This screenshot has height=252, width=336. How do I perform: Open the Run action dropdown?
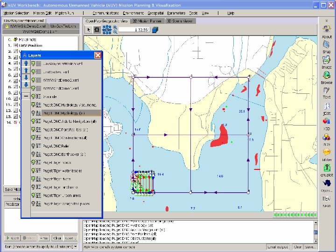pyautogui.click(x=40, y=246)
